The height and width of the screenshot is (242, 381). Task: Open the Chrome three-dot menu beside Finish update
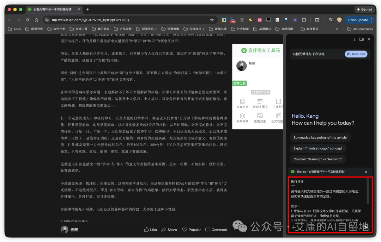[x=371, y=20]
